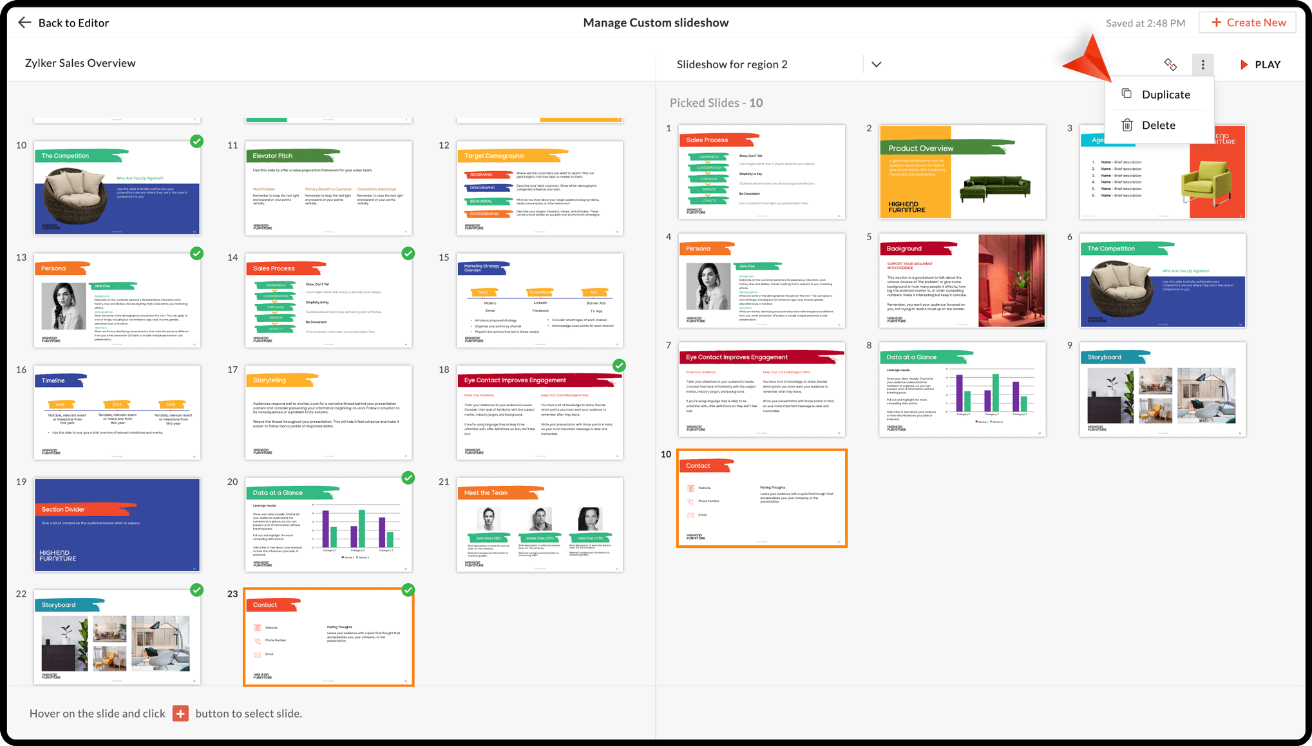The width and height of the screenshot is (1312, 746).
Task: Expand the Slideshow for region 2 dropdown
Action: coord(876,64)
